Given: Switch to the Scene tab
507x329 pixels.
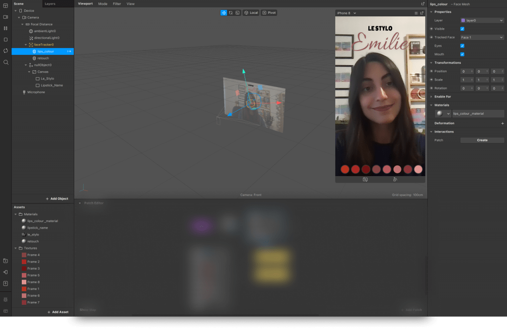Looking at the screenshot, I should (x=19, y=4).
